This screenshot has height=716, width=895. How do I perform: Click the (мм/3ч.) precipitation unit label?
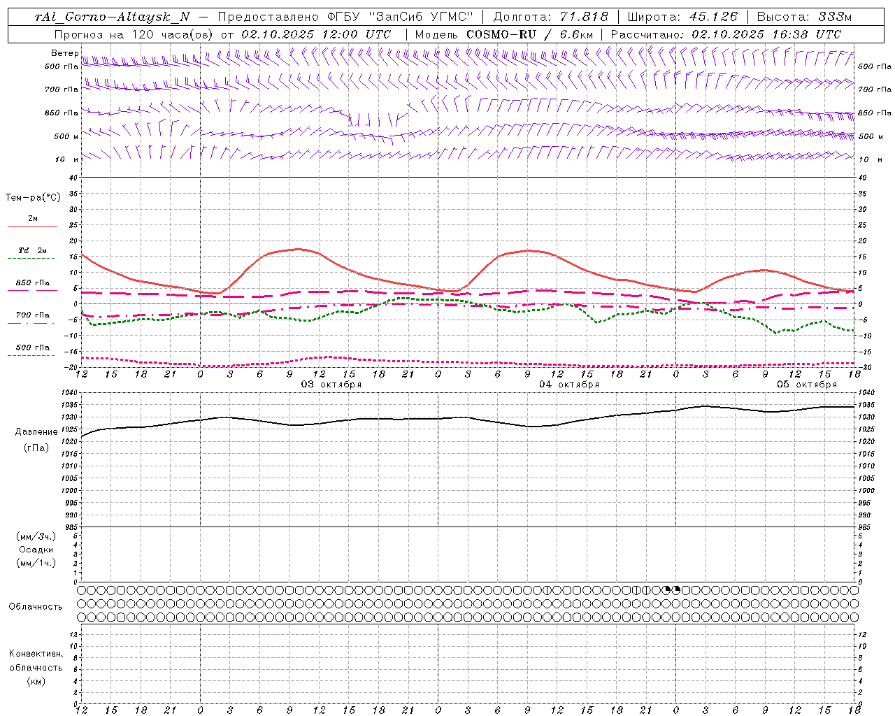pyautogui.click(x=36, y=536)
